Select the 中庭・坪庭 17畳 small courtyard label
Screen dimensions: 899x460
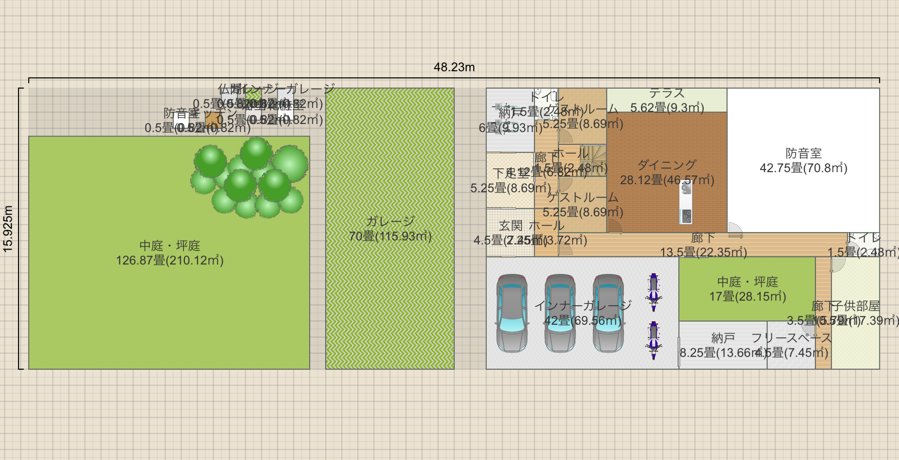click(x=747, y=289)
